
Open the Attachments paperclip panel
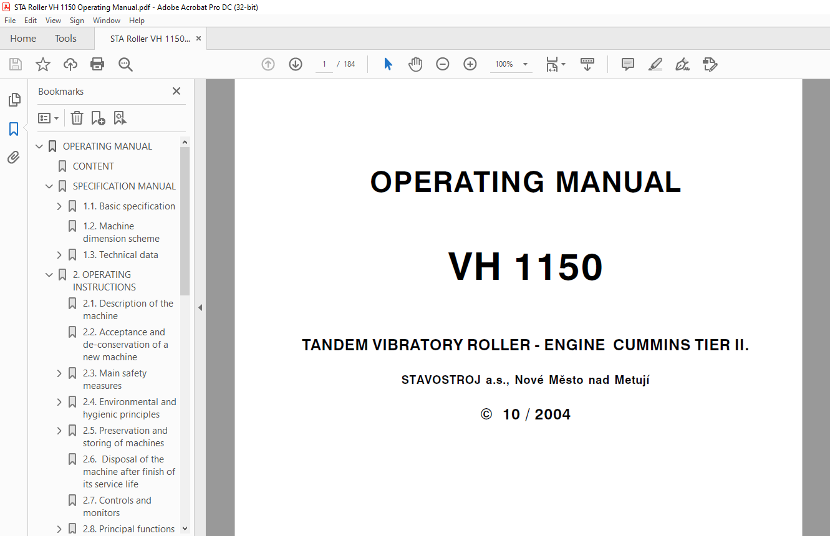pos(14,158)
